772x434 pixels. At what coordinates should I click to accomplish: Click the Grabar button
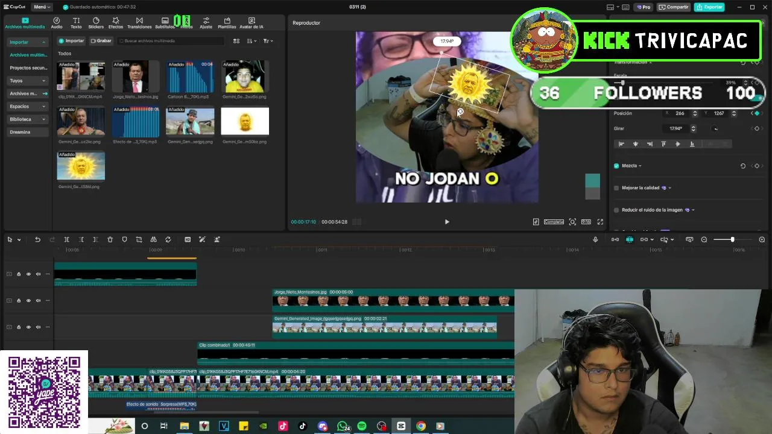(101, 41)
